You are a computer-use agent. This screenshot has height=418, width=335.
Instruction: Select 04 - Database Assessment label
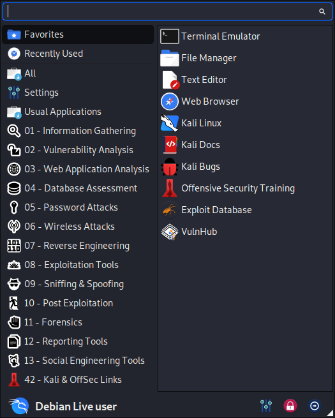pos(81,188)
